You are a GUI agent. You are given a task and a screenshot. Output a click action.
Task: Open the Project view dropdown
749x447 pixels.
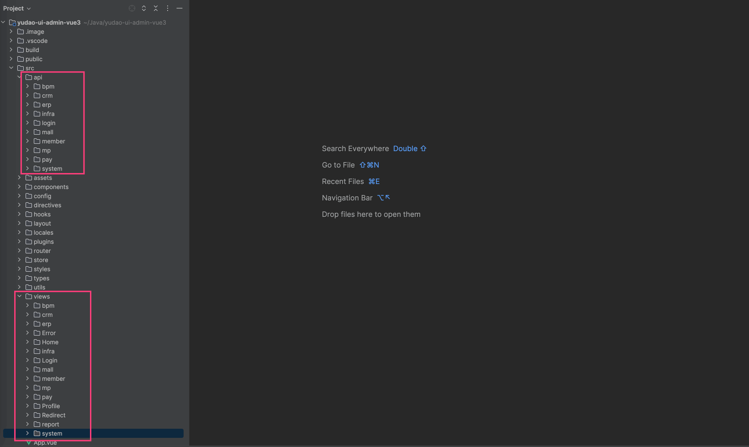pos(17,8)
